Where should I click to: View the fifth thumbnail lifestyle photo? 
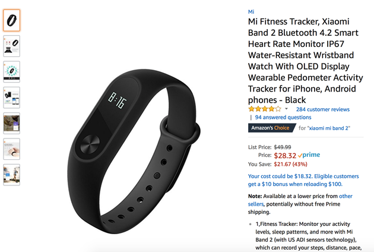(x=11, y=123)
